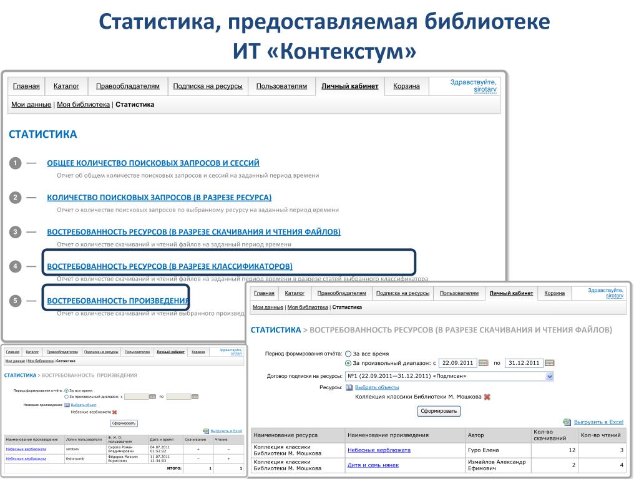The image size is (639, 479).
Task: Open Подписка на ресурсы tab on main Статистика page
Action: pos(208,86)
